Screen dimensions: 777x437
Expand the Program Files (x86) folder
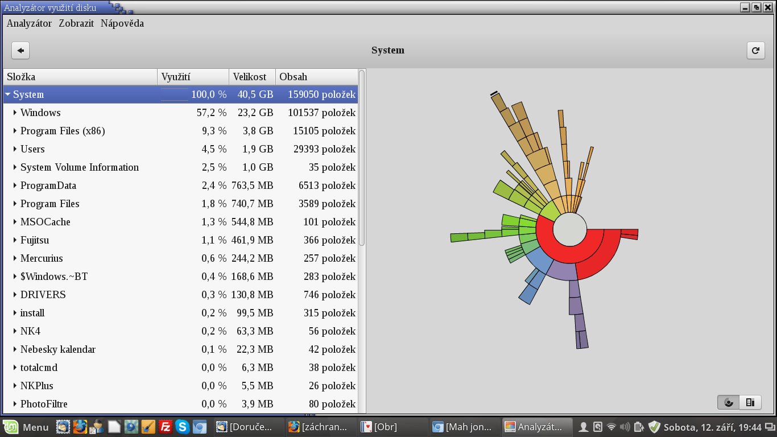coord(15,131)
